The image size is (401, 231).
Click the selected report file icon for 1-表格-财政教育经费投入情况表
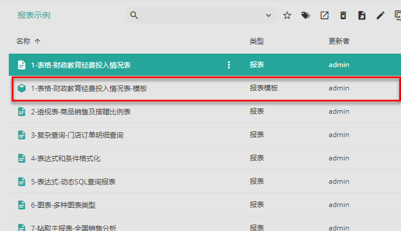click(x=22, y=65)
